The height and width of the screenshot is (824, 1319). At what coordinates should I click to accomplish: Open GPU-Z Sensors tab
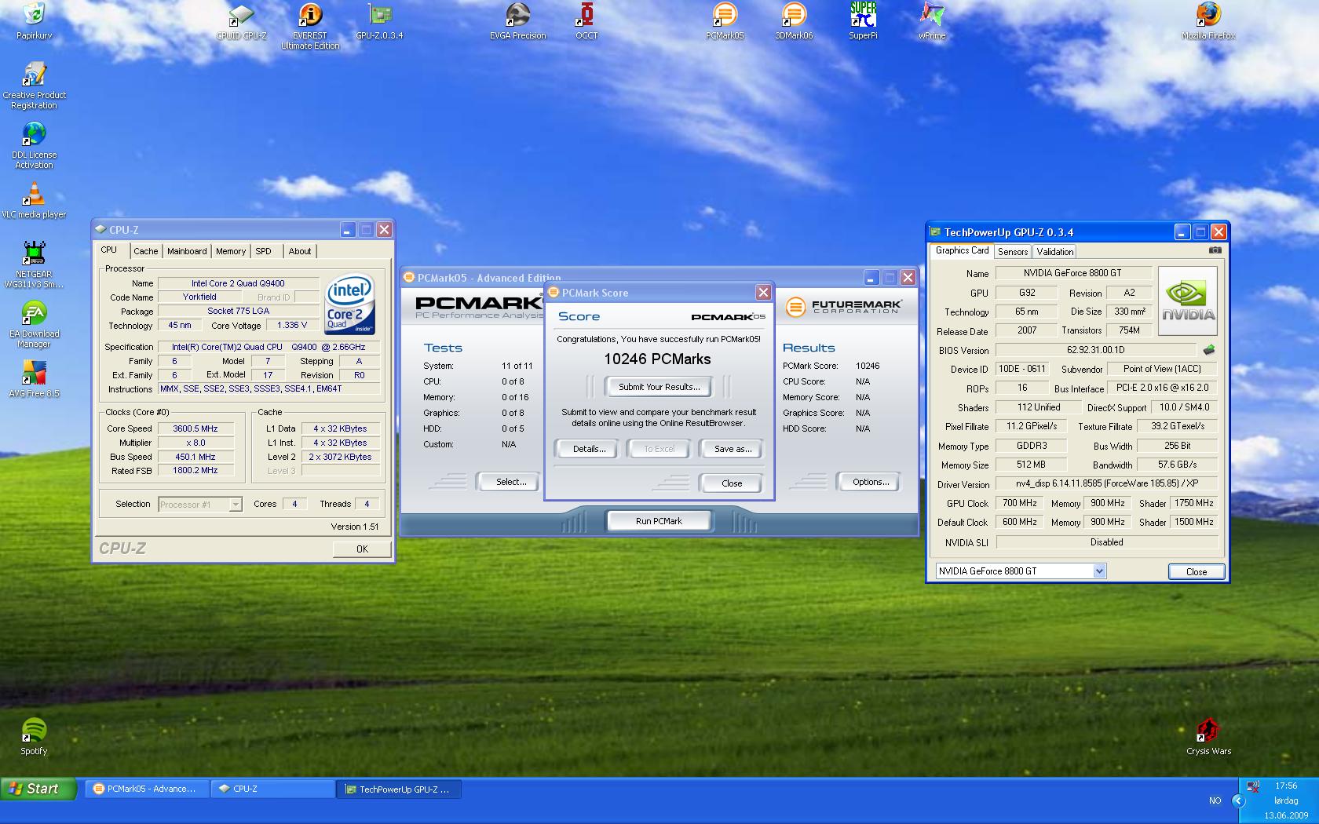pos(1012,252)
